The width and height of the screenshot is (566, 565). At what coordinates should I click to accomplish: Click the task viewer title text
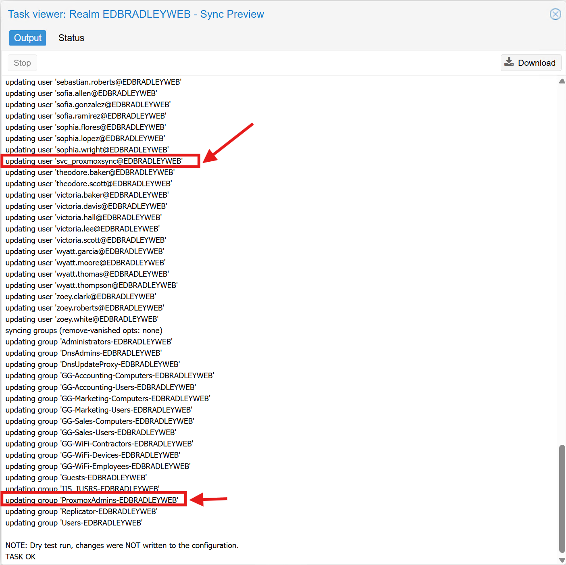coord(136,15)
